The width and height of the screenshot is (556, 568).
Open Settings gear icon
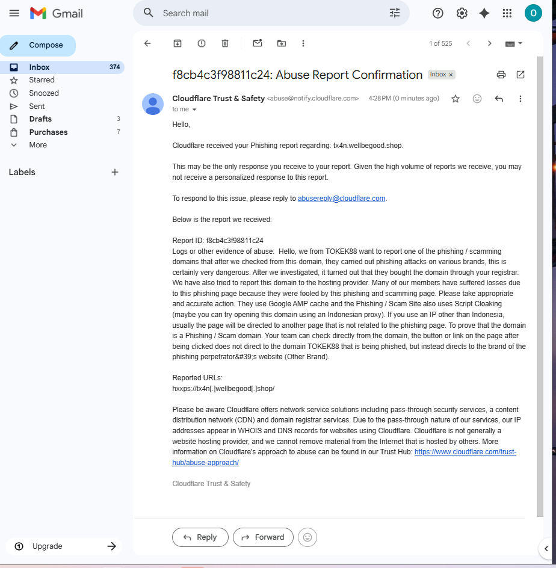point(462,13)
